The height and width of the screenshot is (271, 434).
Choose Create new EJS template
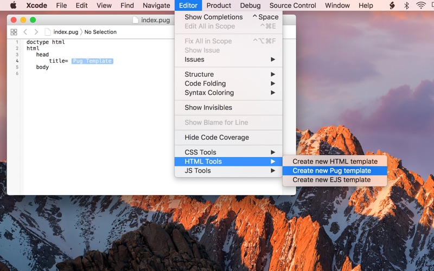335,180
